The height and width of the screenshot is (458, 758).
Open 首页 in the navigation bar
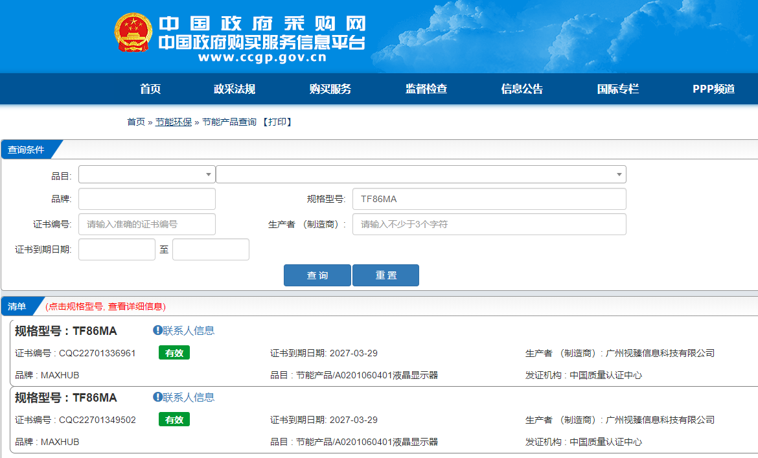(x=150, y=89)
